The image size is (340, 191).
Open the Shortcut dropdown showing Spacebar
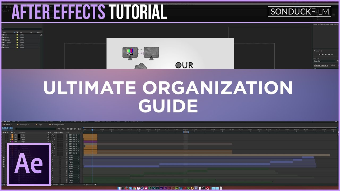click(x=324, y=61)
